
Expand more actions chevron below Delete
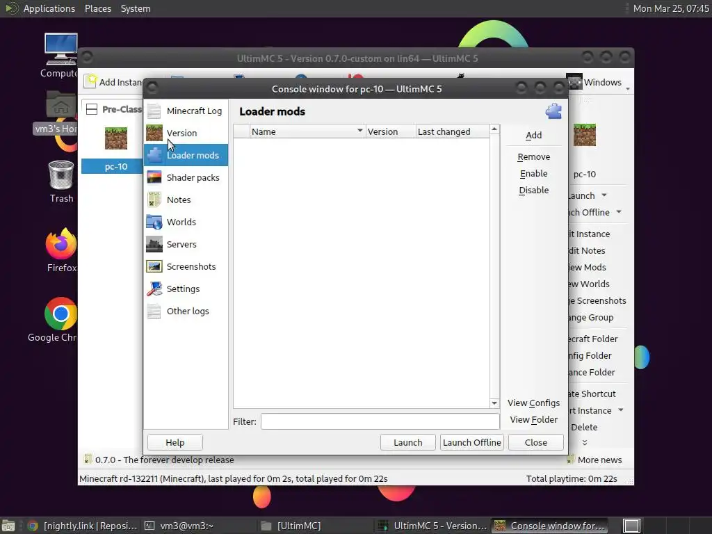click(x=584, y=442)
